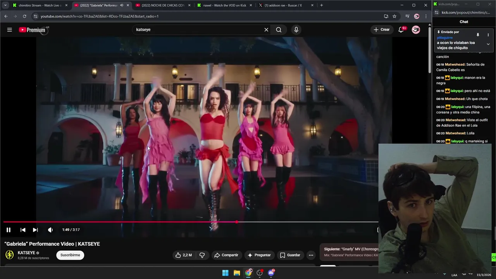Viewport: 496px width, 279px height.
Task: Reload the YouTube page
Action: coord(24,16)
